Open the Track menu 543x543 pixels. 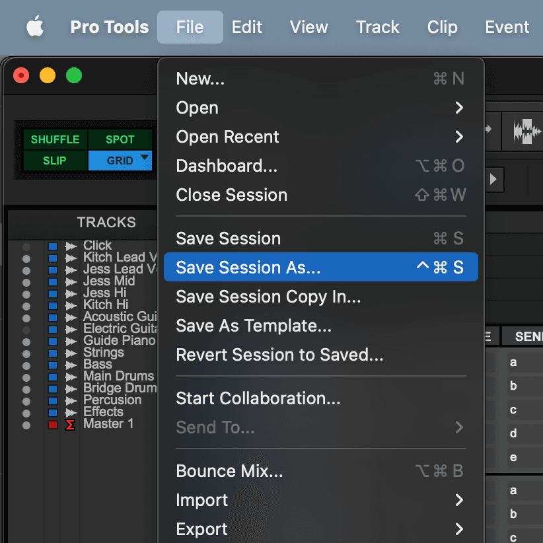377,27
